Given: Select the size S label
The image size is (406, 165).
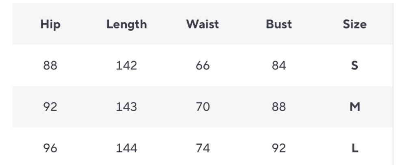Looking at the screenshot, I should pyautogui.click(x=354, y=65).
